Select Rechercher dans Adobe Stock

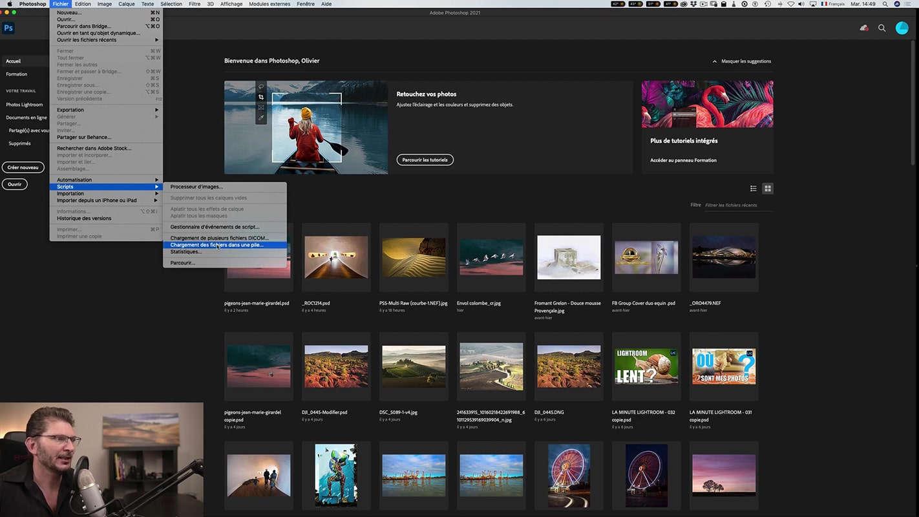tap(107, 148)
